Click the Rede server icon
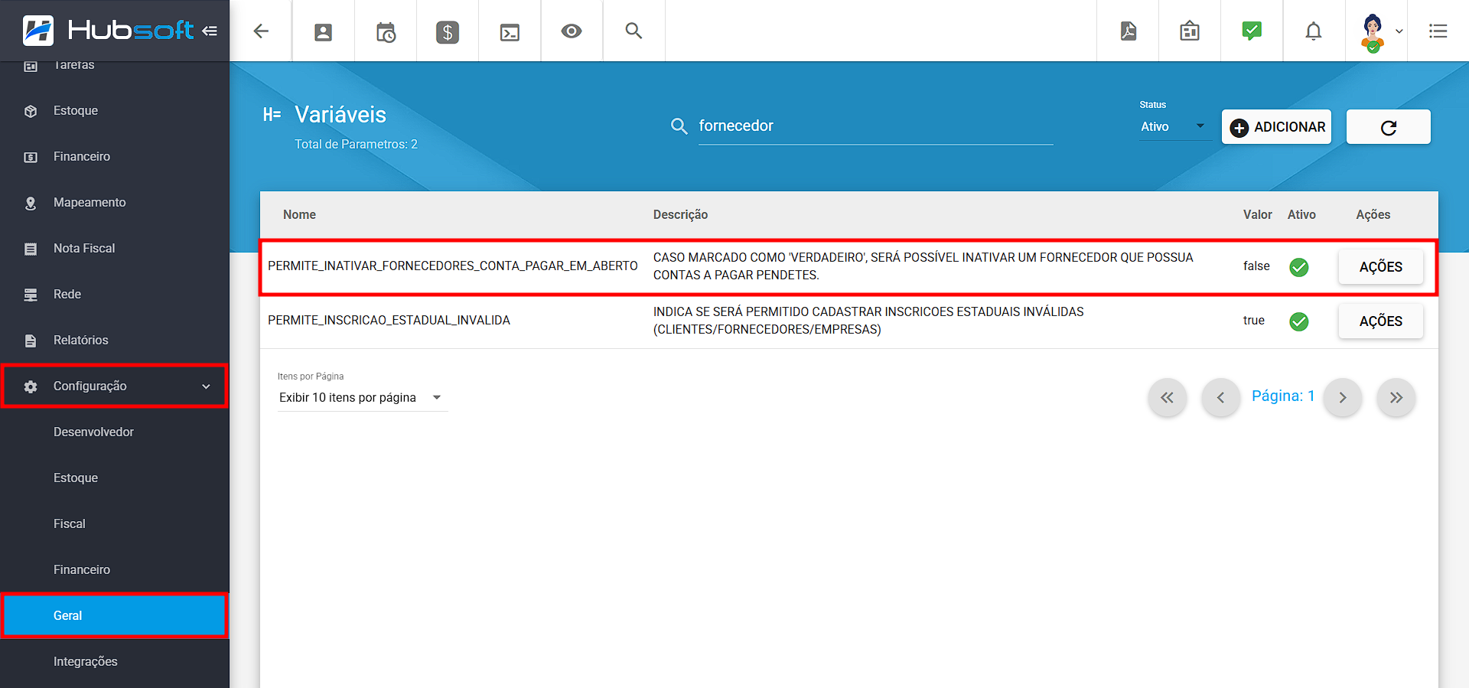Viewport: 1469px width, 688px height. (x=31, y=295)
